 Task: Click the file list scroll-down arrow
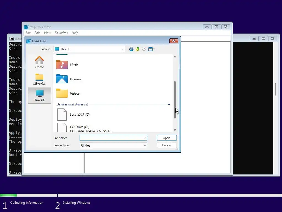[175, 130]
